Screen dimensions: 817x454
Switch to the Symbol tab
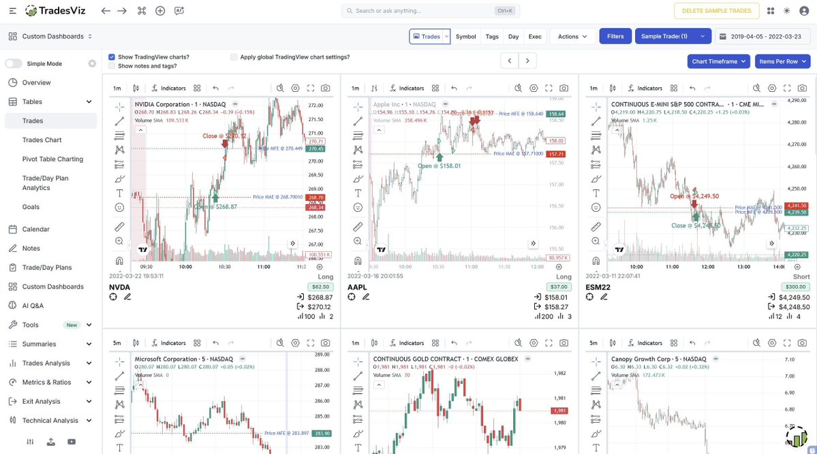coord(466,37)
